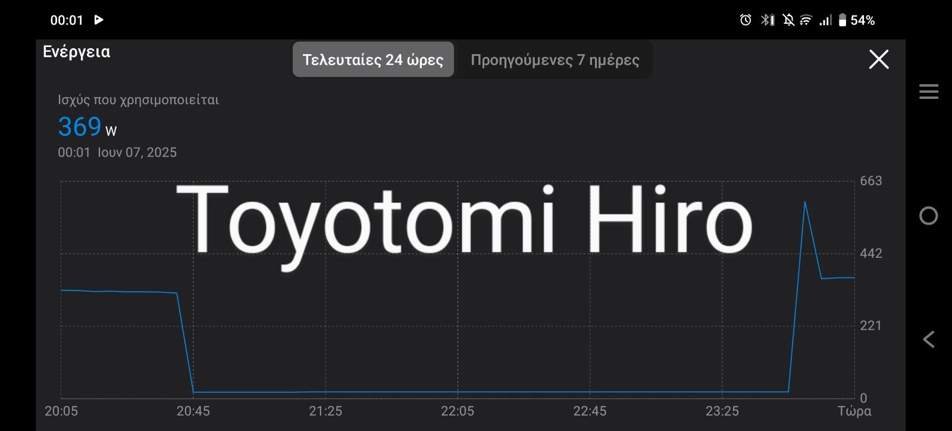Tap the date 00:01 Ιουν 07, 2025
The width and height of the screenshot is (952, 431).
pyautogui.click(x=117, y=152)
